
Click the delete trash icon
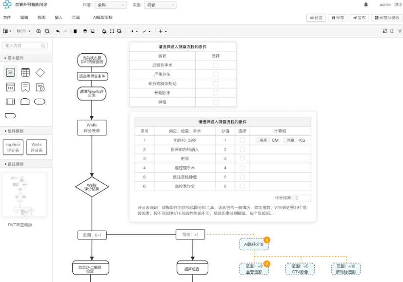[x=75, y=31]
